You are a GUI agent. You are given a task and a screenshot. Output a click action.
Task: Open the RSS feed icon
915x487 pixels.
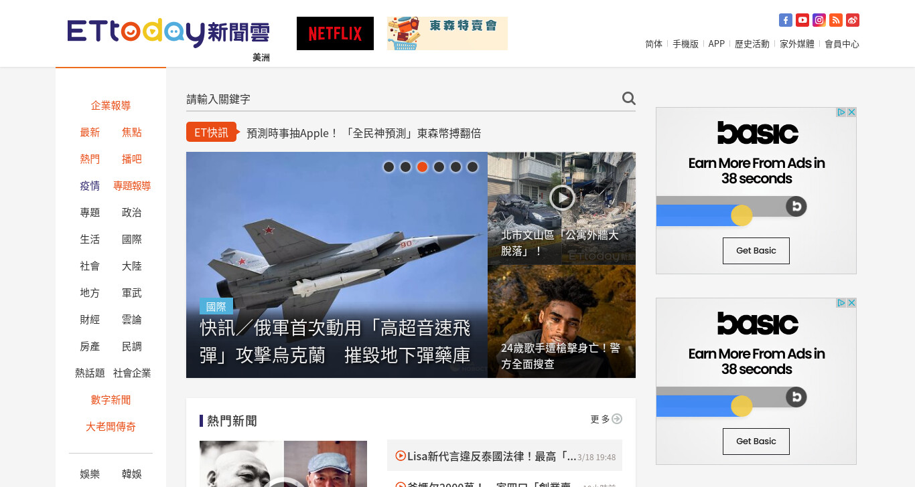[x=836, y=20]
